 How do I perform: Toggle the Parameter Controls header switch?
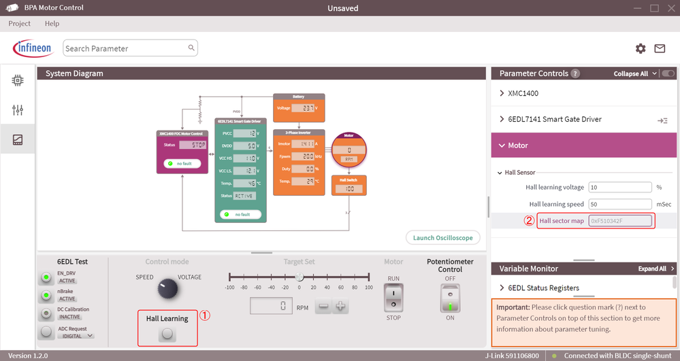click(668, 73)
